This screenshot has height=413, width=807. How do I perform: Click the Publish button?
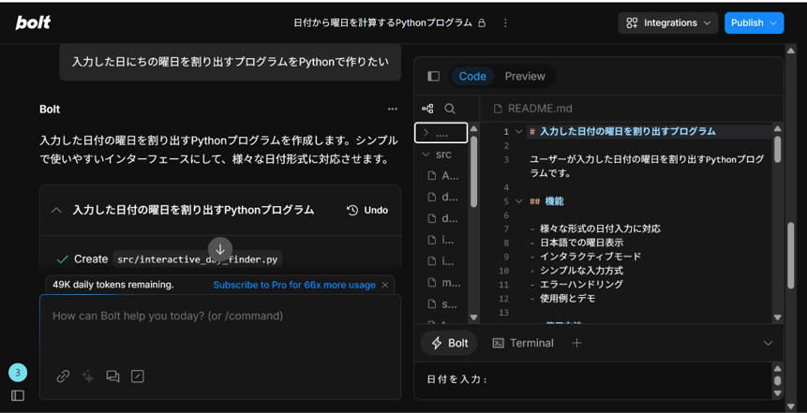754,23
